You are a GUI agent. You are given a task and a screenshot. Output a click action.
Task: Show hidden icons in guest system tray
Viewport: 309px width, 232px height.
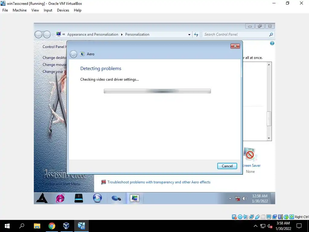tap(230, 198)
